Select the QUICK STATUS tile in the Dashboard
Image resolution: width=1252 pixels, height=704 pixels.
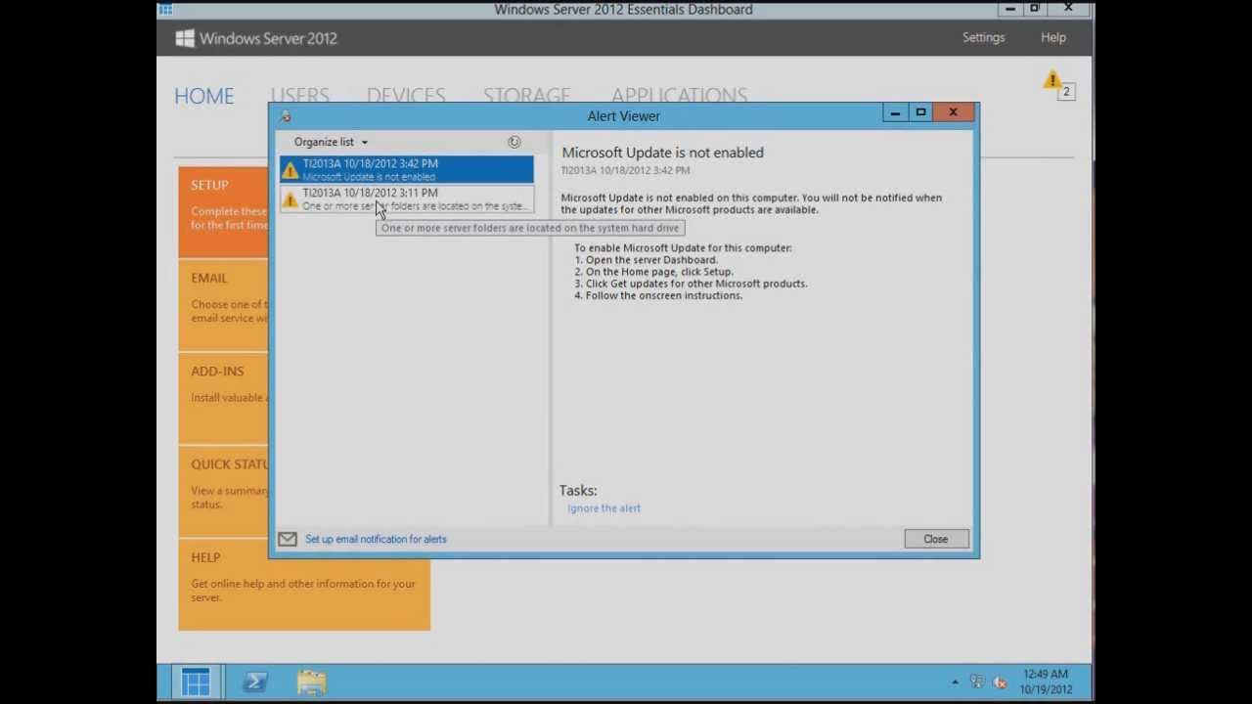[223, 491]
